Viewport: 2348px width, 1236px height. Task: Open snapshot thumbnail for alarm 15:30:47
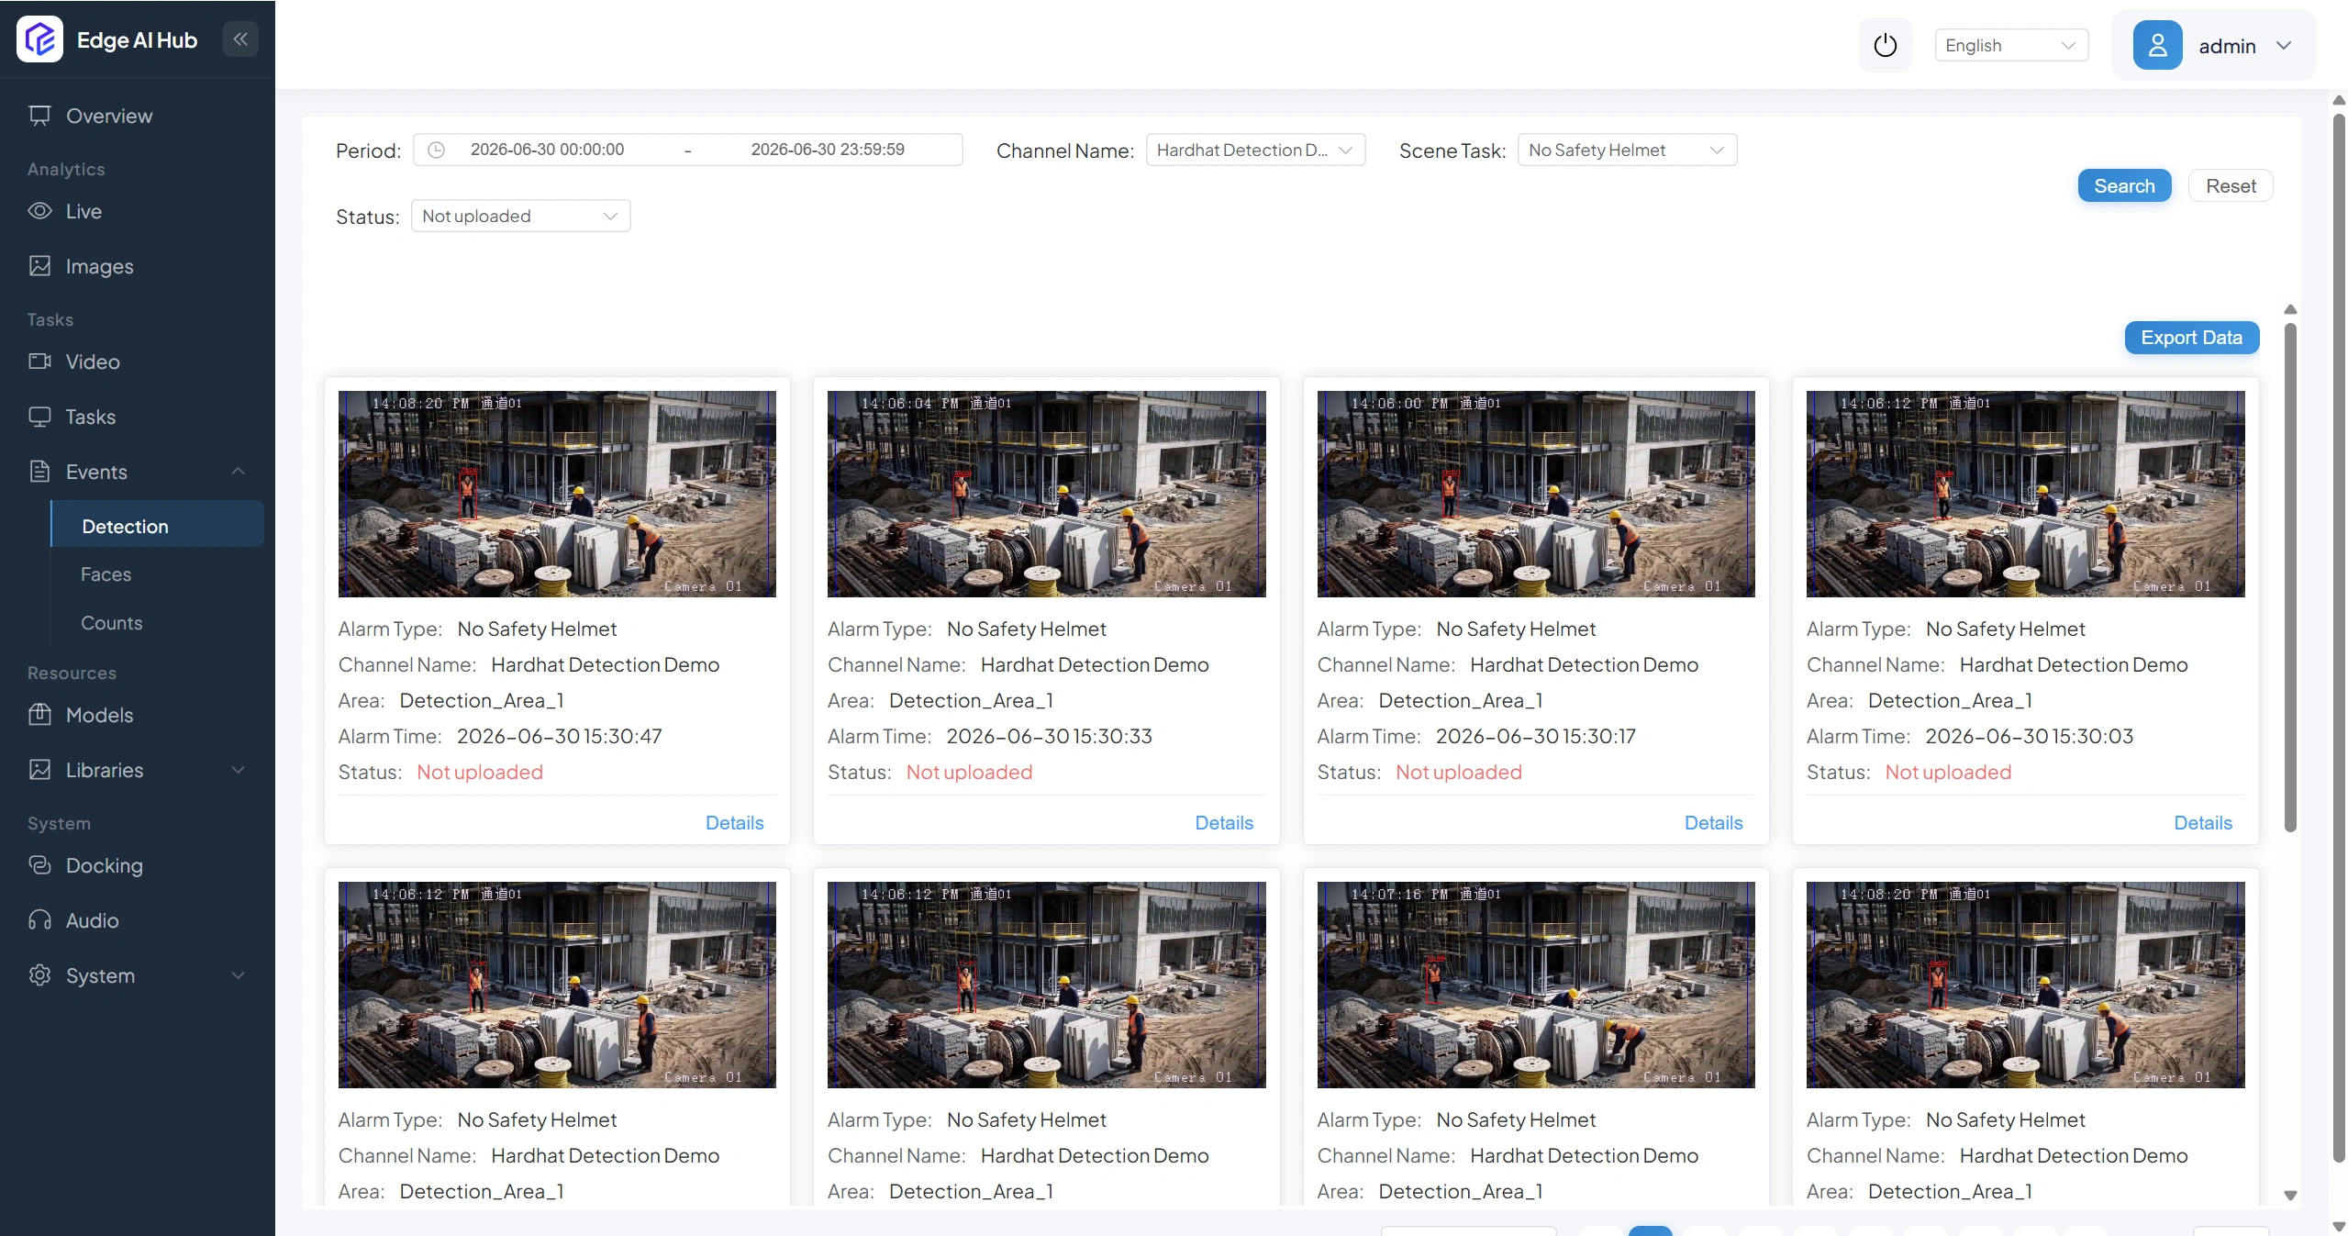click(557, 494)
